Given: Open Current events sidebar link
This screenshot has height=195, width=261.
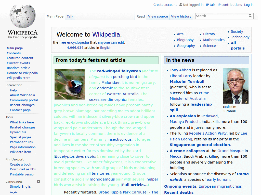Looking at the screenshot, I should point(18,63).
